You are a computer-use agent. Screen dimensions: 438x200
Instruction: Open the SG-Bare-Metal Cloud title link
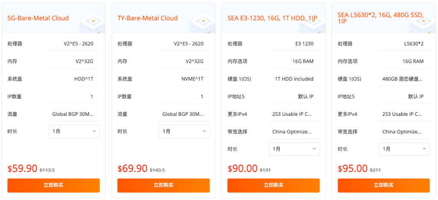(38, 18)
